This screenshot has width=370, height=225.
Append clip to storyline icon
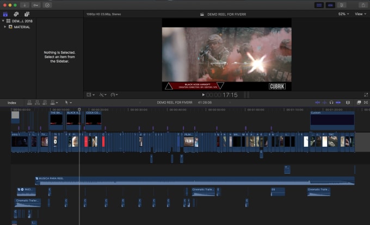point(45,103)
